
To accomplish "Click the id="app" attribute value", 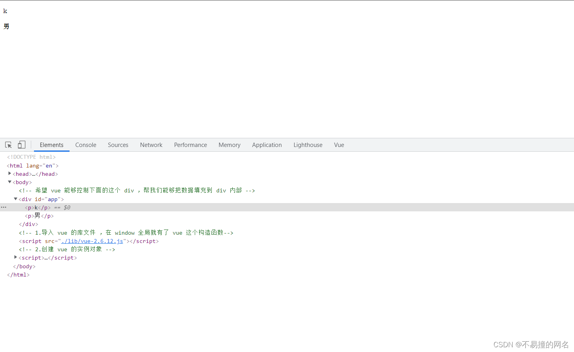I will click(53, 199).
